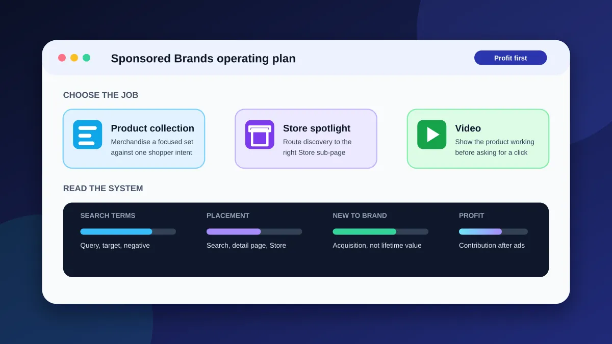This screenshot has height=344, width=612.
Task: Click the gradient Profit progress bar
Action: point(493,231)
